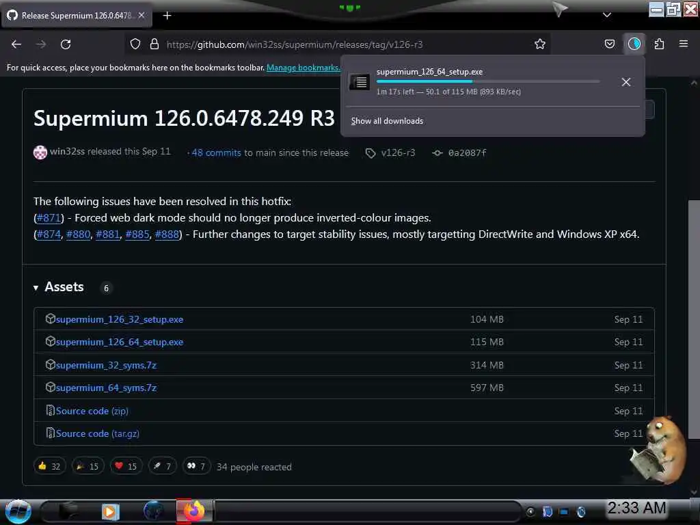Screen dimensions: 700x525
Task: Click zip file icon beside Source code (zip)
Action: 51,410
